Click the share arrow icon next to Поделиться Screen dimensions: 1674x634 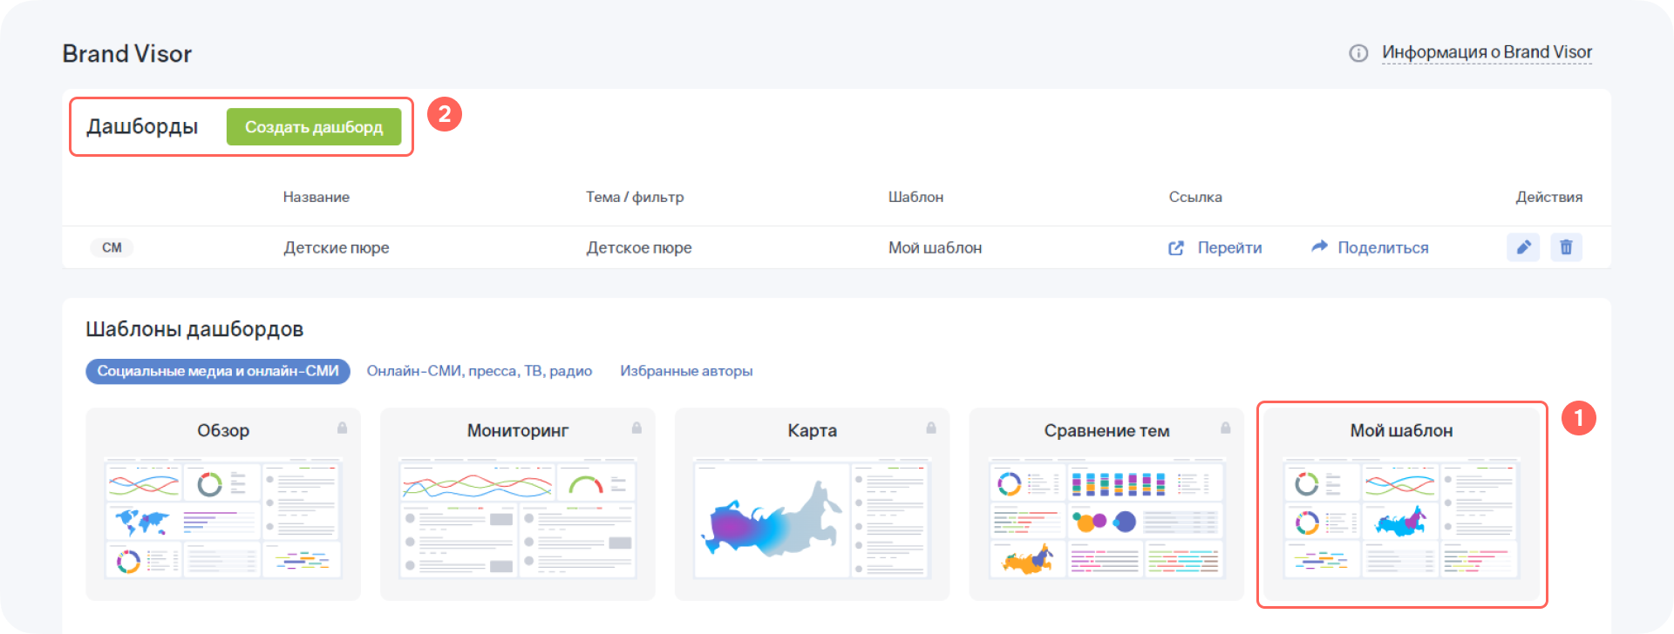tap(1319, 247)
